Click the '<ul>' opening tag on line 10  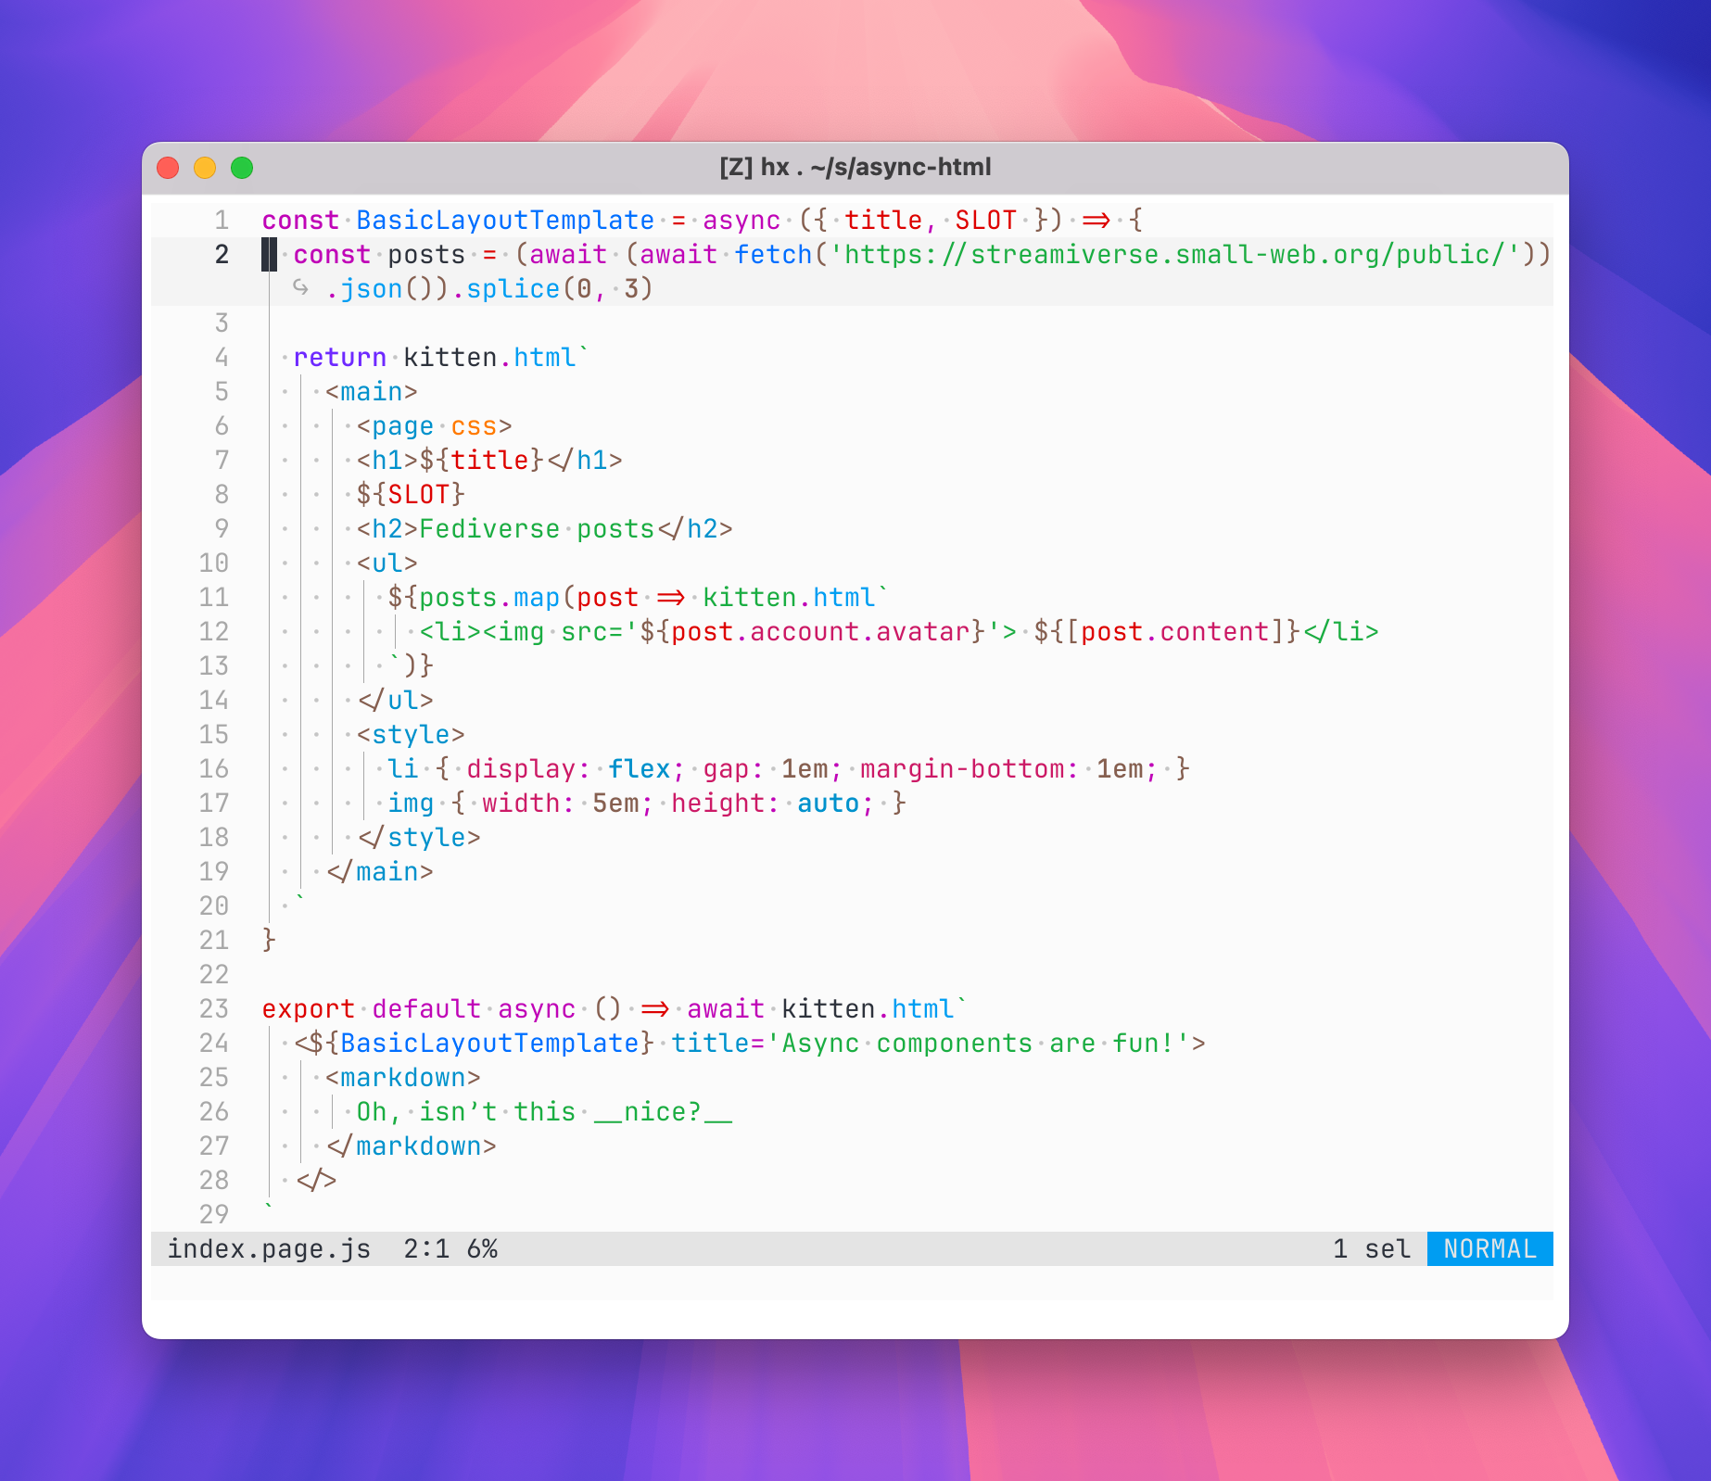pos(387,563)
